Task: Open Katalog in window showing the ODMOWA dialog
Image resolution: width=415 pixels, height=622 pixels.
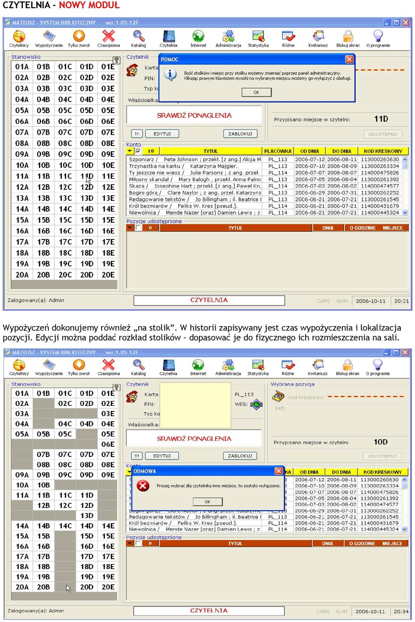Action: pyautogui.click(x=138, y=367)
